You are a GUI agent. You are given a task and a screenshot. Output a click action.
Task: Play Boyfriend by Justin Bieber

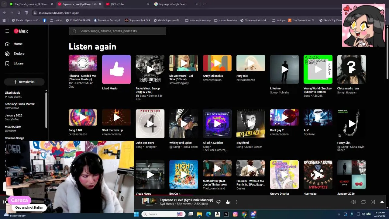251,123
